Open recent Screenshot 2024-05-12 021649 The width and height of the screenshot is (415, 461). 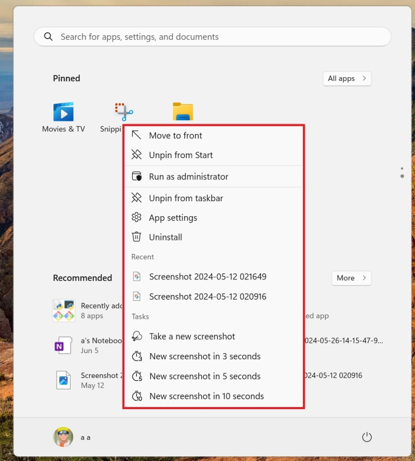click(208, 277)
